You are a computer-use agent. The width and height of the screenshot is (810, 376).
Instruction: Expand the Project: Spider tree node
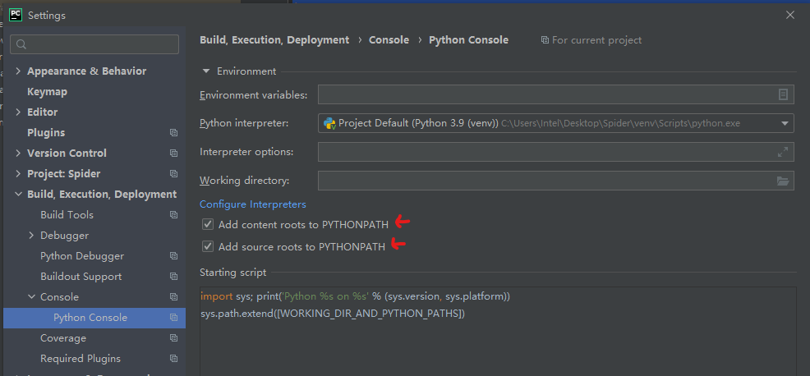18,173
